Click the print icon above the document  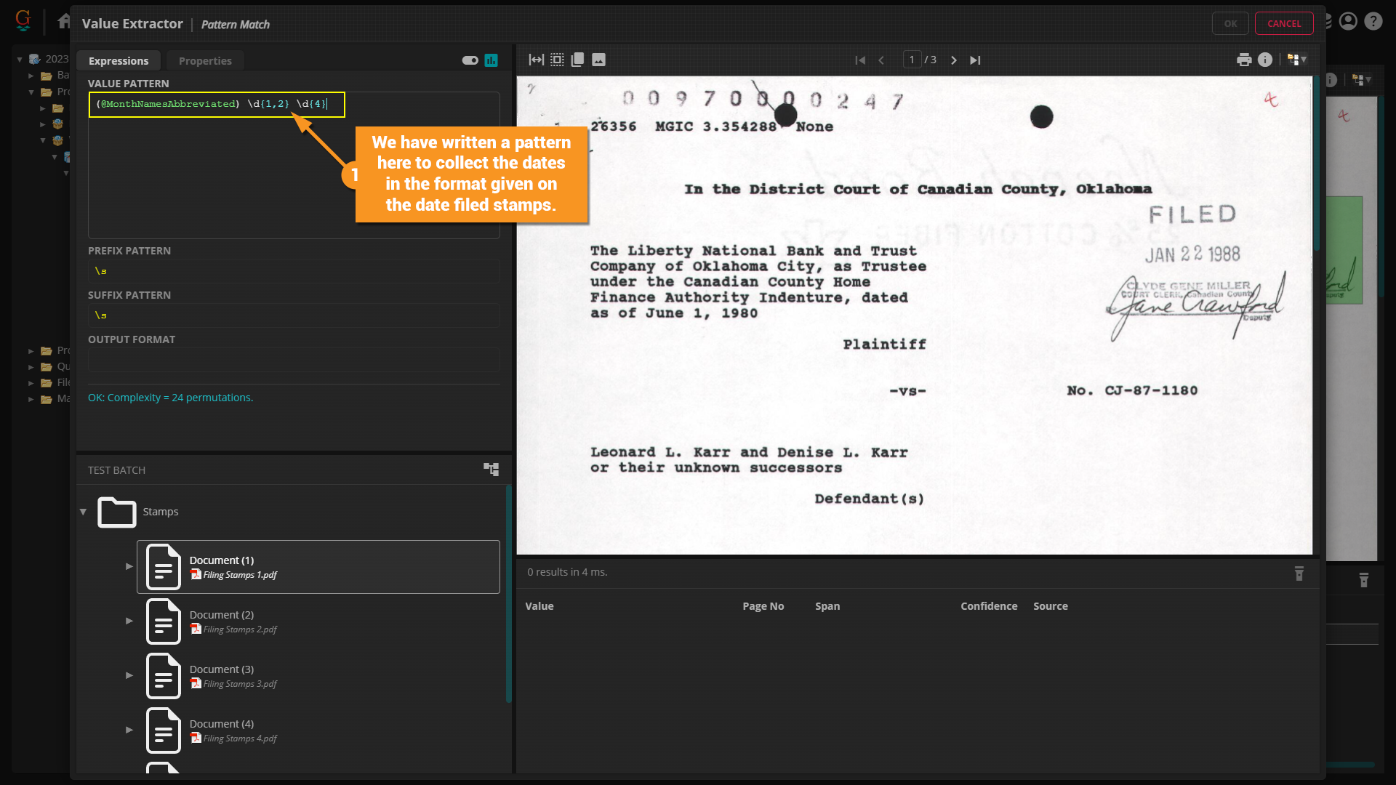point(1244,60)
